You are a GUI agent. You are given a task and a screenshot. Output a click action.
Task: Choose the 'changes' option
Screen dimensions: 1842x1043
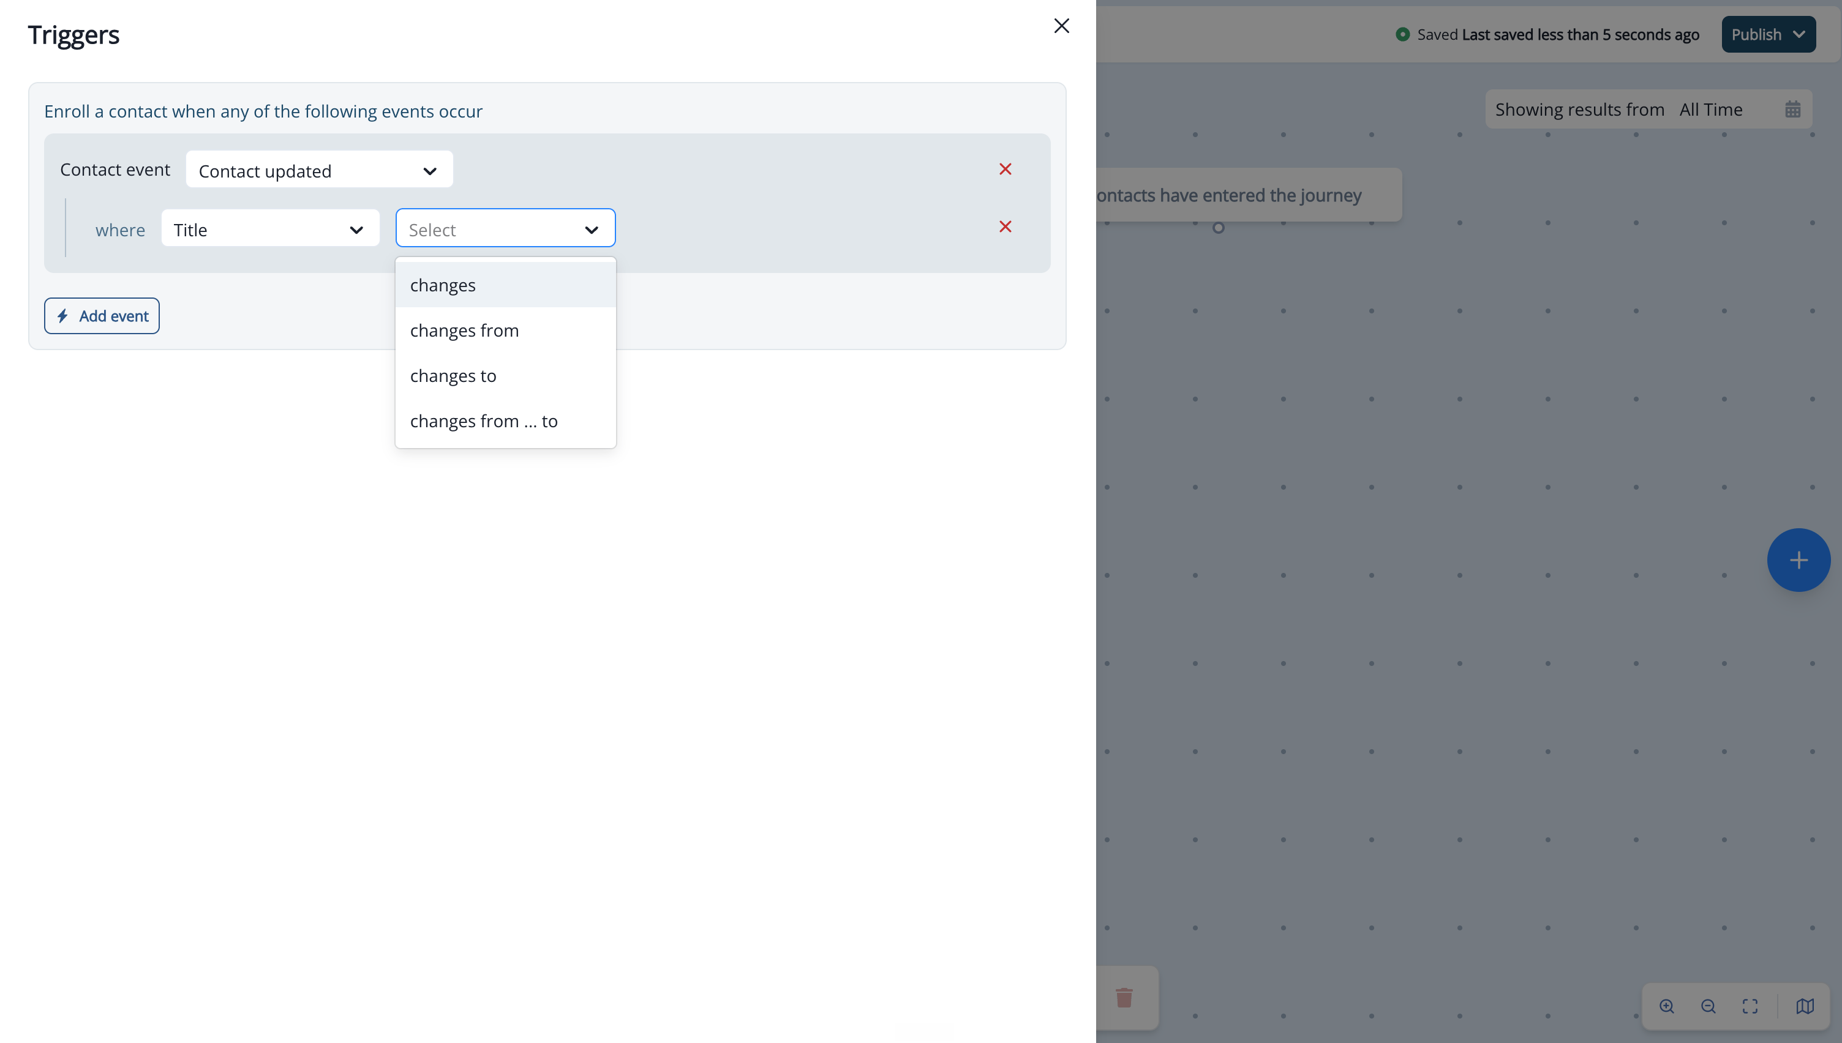[x=505, y=285]
